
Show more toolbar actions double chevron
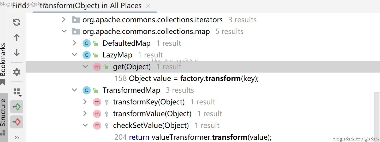(17, 138)
